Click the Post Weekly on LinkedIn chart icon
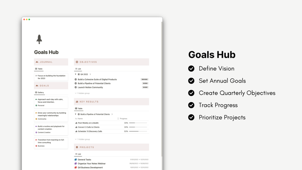Image resolution: width=302 pixels, height=170 pixels. (x=76, y=123)
